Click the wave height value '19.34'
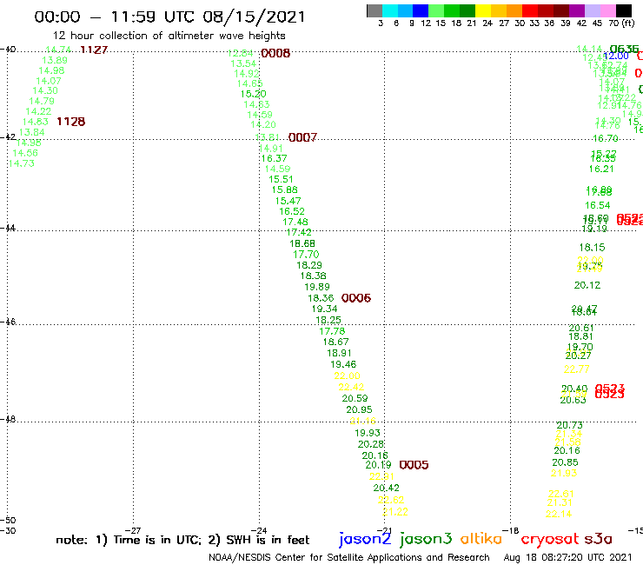 [324, 309]
